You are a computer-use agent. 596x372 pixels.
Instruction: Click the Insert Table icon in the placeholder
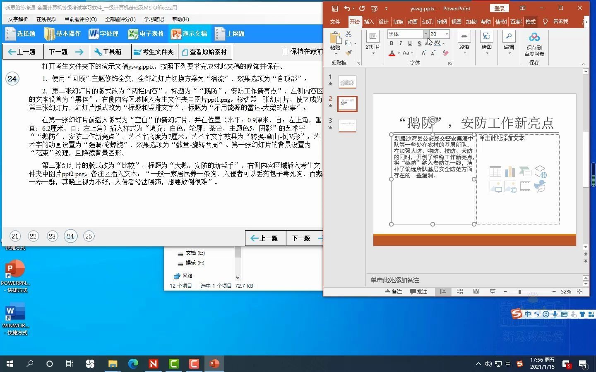(x=495, y=171)
